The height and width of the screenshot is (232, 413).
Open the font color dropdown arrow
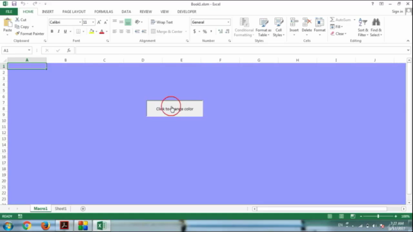[106, 32]
